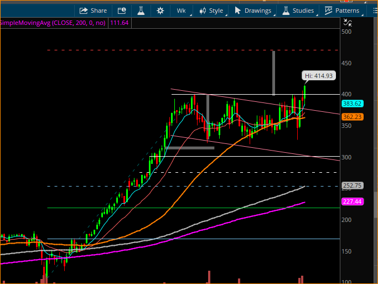Click the Hi: 414.93 price bubble

pos(319,76)
